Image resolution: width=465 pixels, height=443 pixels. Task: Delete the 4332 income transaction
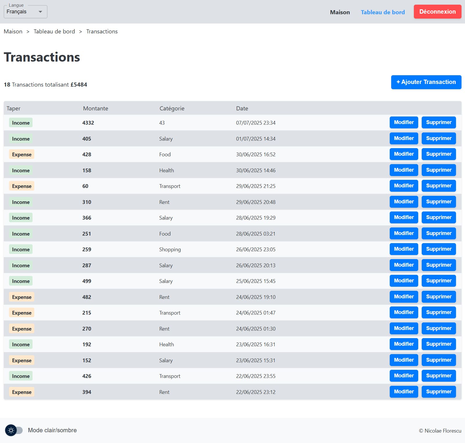tap(439, 123)
